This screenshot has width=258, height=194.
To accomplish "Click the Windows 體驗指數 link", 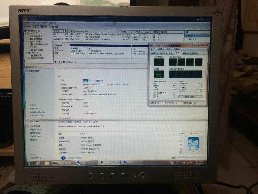I will [95, 81].
